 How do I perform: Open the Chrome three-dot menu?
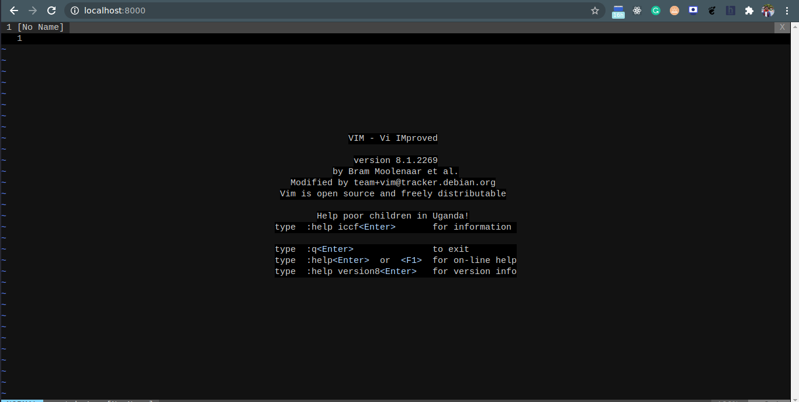(x=787, y=11)
